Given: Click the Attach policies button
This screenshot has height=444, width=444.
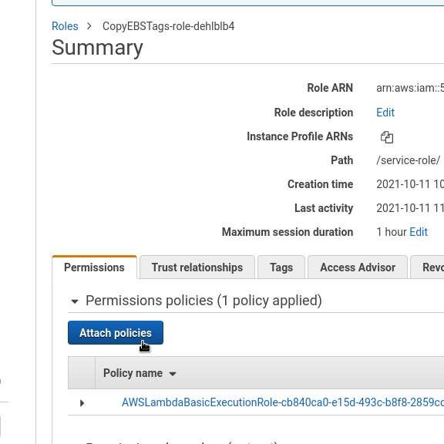Looking at the screenshot, I should (x=116, y=333).
